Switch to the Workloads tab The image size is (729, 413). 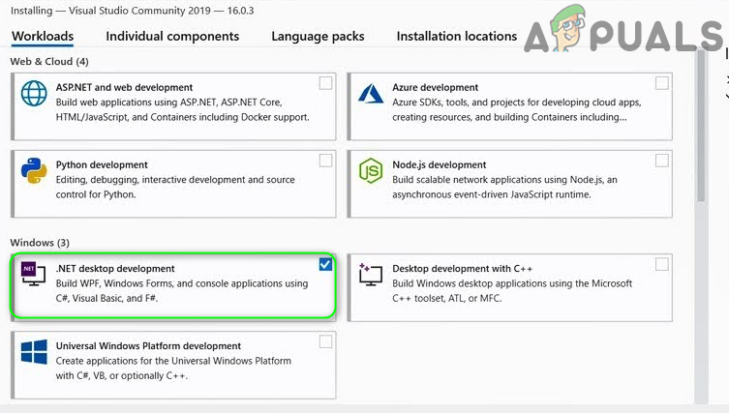click(43, 36)
